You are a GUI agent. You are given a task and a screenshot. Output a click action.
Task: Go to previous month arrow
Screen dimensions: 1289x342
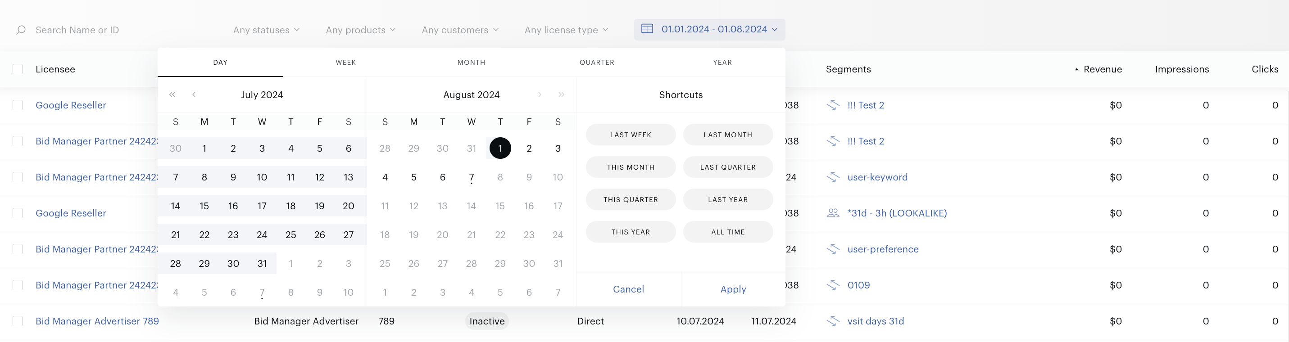[194, 94]
